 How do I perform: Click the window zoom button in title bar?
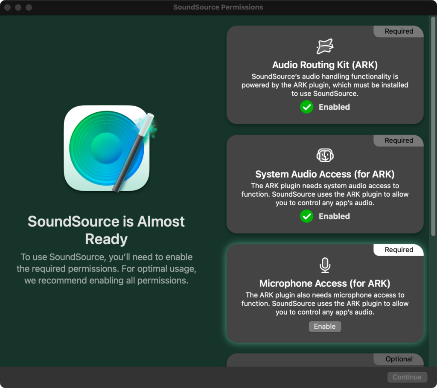pyautogui.click(x=29, y=8)
